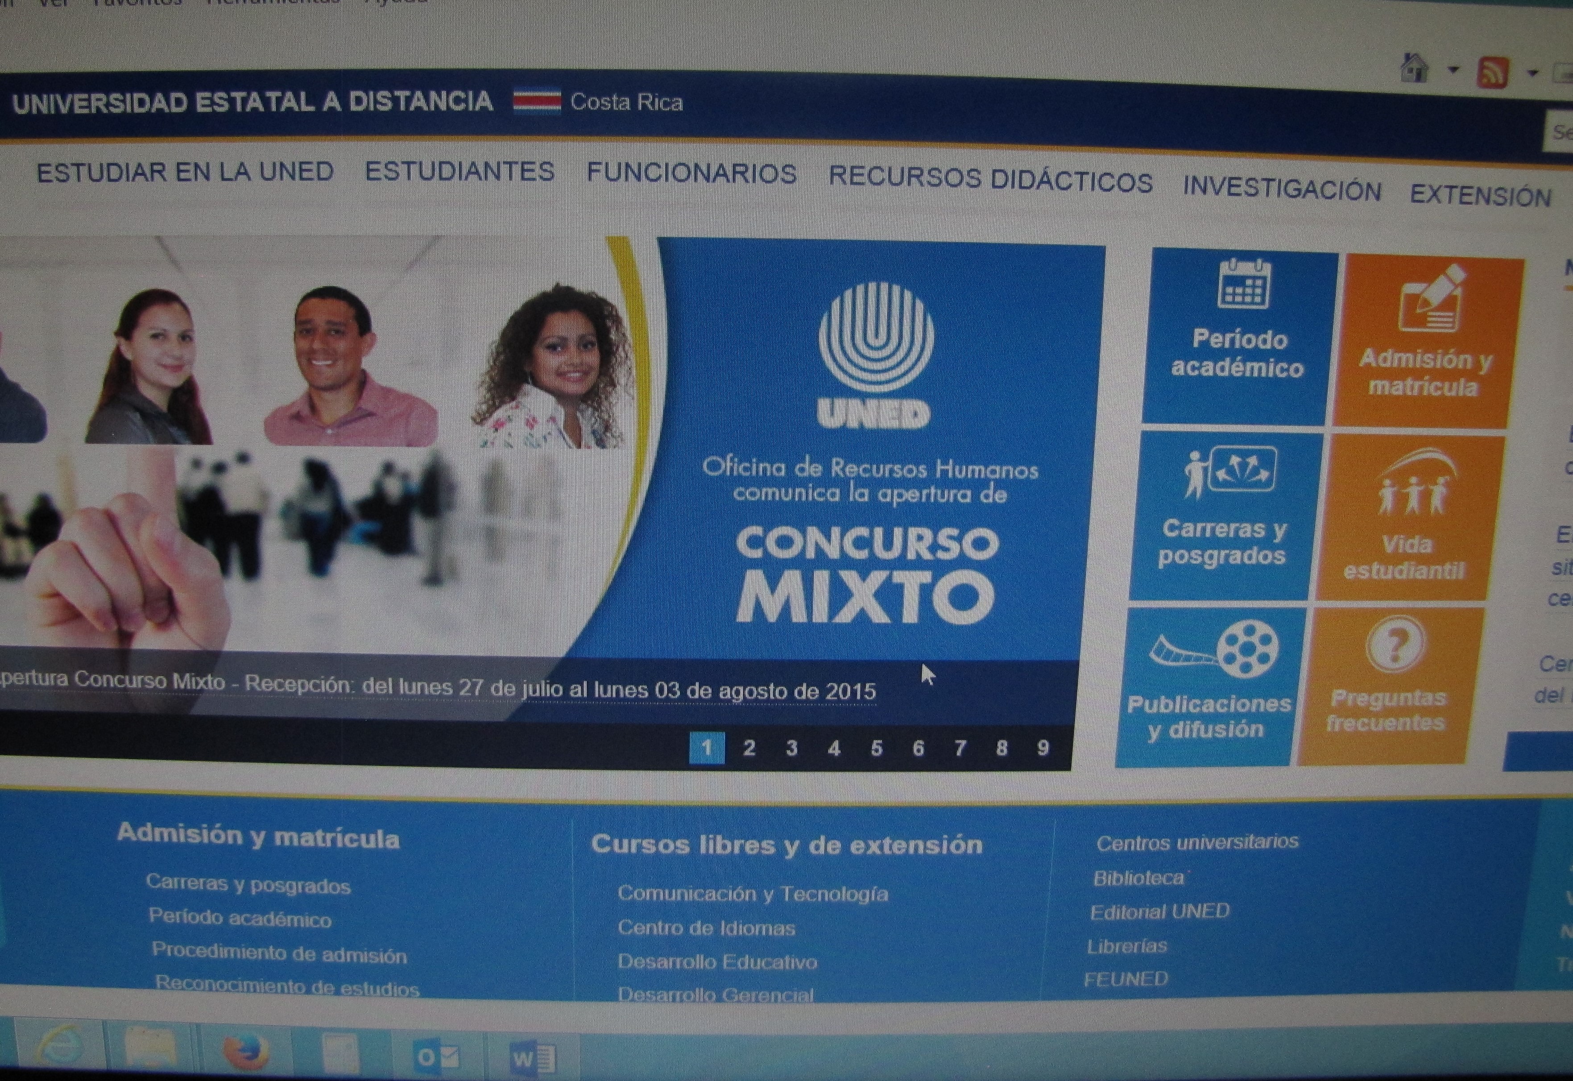Open the FUNCIONARIOS menu
The height and width of the screenshot is (1081, 1573).
tap(691, 173)
